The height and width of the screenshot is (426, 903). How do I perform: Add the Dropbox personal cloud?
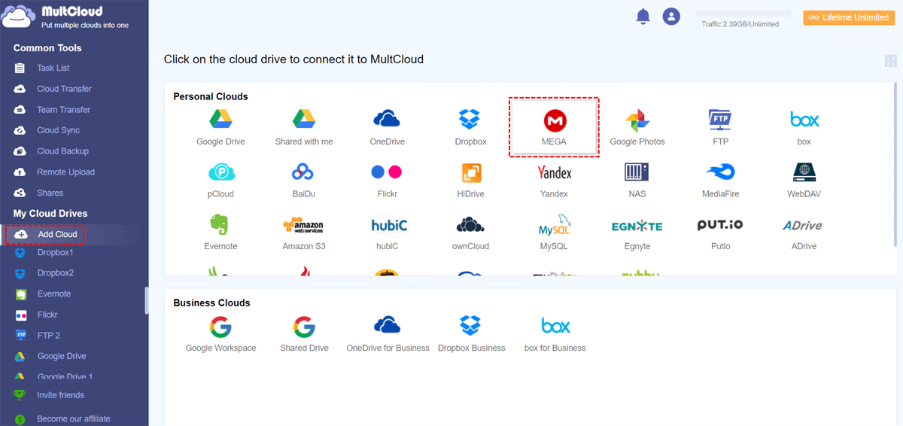click(x=470, y=126)
